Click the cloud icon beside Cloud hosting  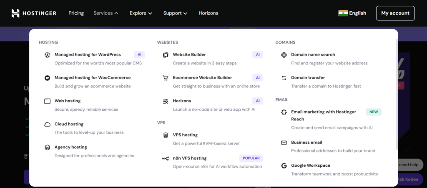click(x=48, y=124)
